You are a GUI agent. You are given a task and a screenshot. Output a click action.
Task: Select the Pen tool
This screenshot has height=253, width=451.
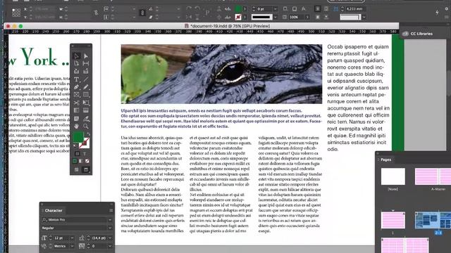77,87
